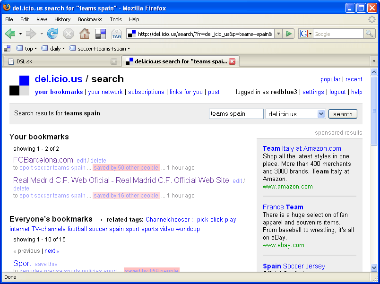Click 'saved by 16 other people'
The width and height of the screenshot is (380, 284).
(x=126, y=196)
